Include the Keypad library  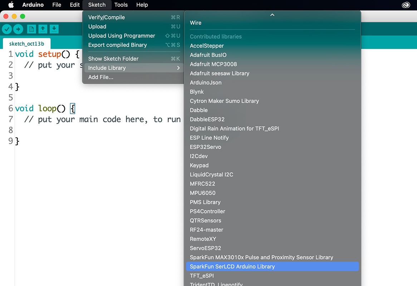click(x=272, y=165)
